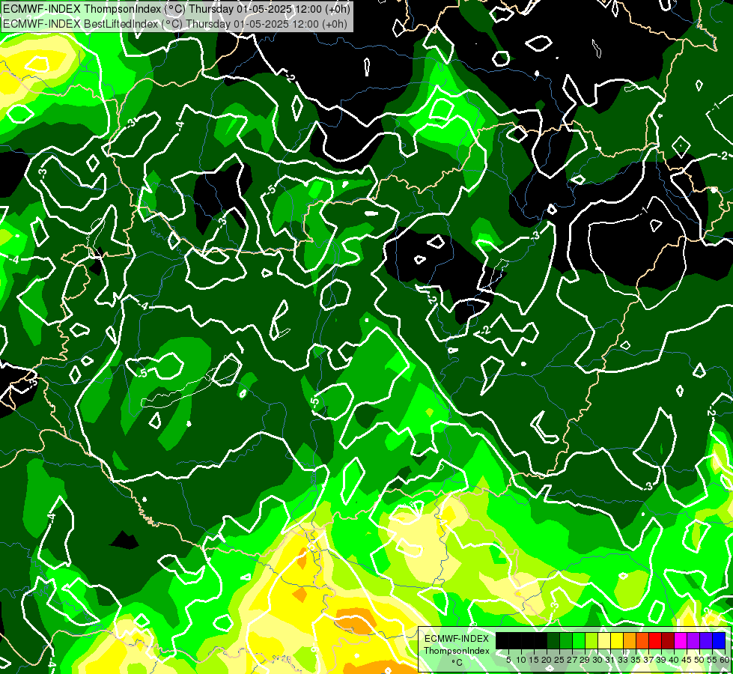Click the medium green 25–27 legend swatch
733x674 pixels.
(566, 640)
